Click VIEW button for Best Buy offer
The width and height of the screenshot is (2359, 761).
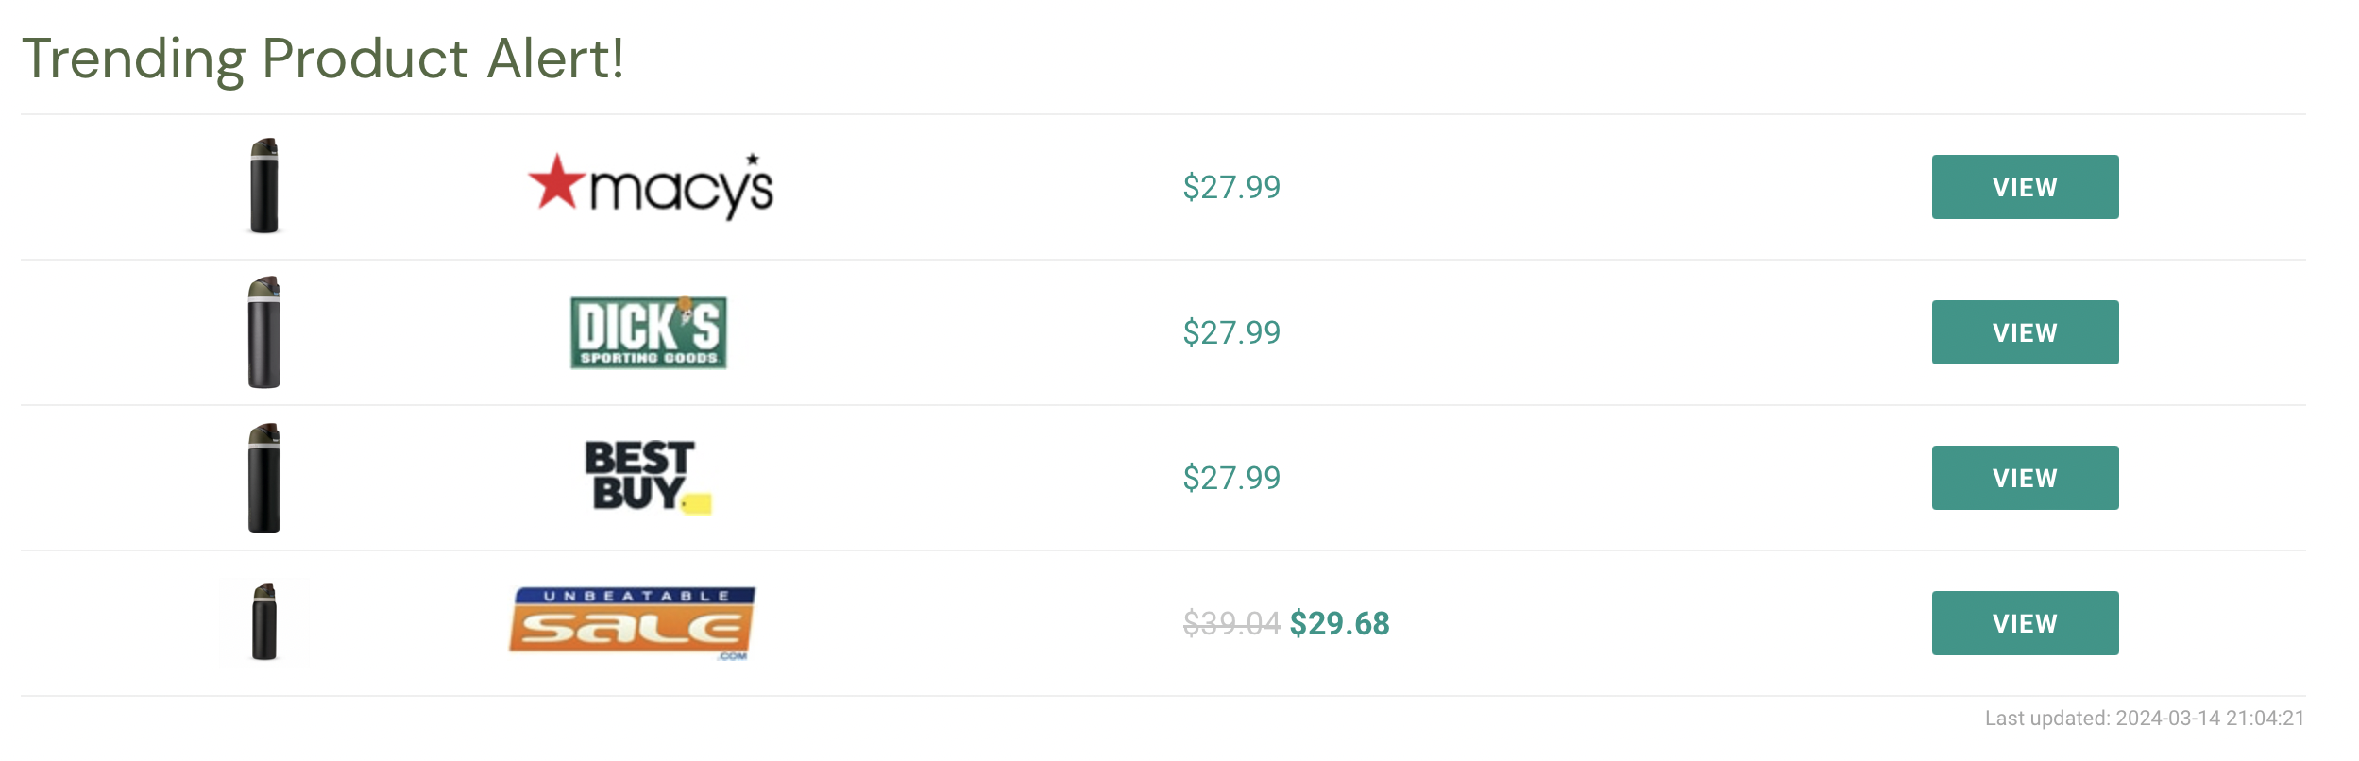coord(2025,478)
